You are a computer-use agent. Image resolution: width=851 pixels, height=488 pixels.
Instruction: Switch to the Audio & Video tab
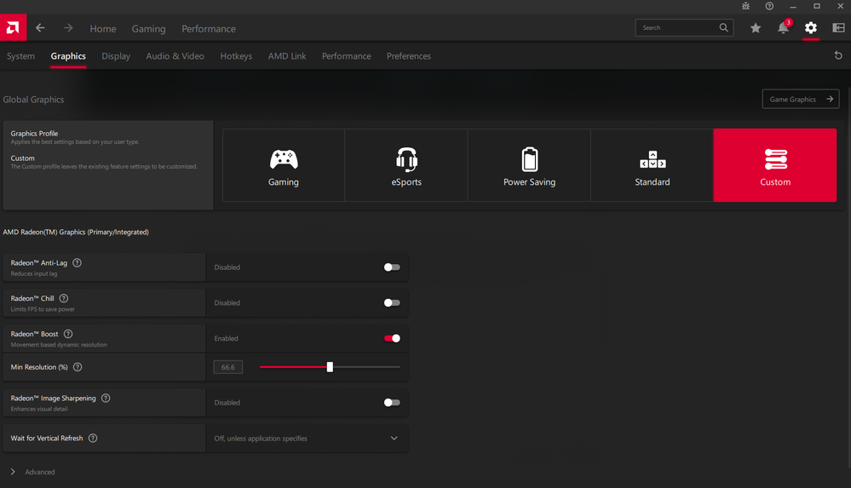pos(175,56)
